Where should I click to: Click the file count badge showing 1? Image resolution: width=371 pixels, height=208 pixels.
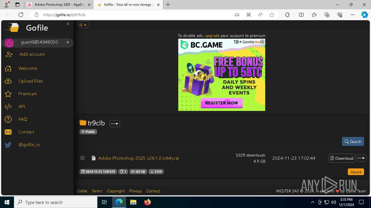click(123, 172)
